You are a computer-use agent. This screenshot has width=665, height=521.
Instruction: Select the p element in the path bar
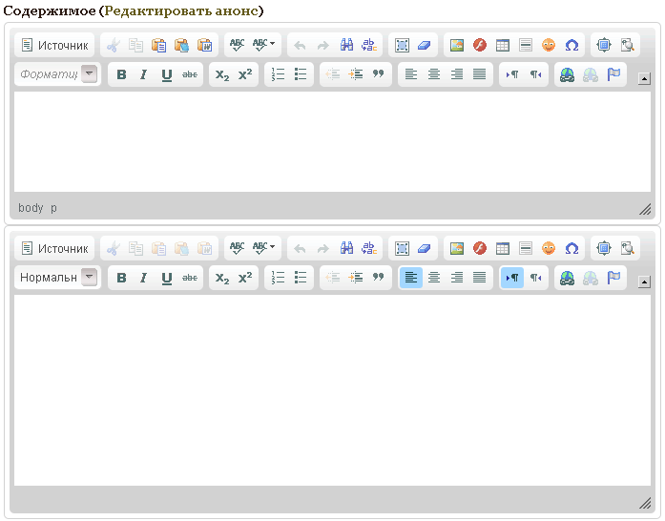53,207
